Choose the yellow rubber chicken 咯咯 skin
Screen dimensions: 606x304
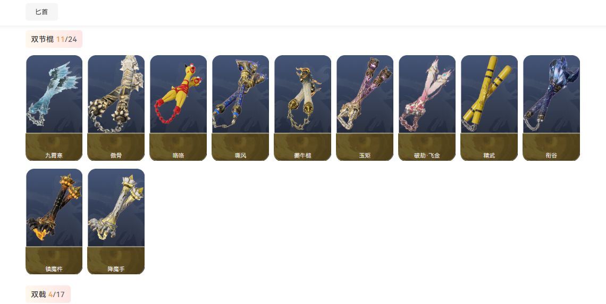click(x=178, y=108)
